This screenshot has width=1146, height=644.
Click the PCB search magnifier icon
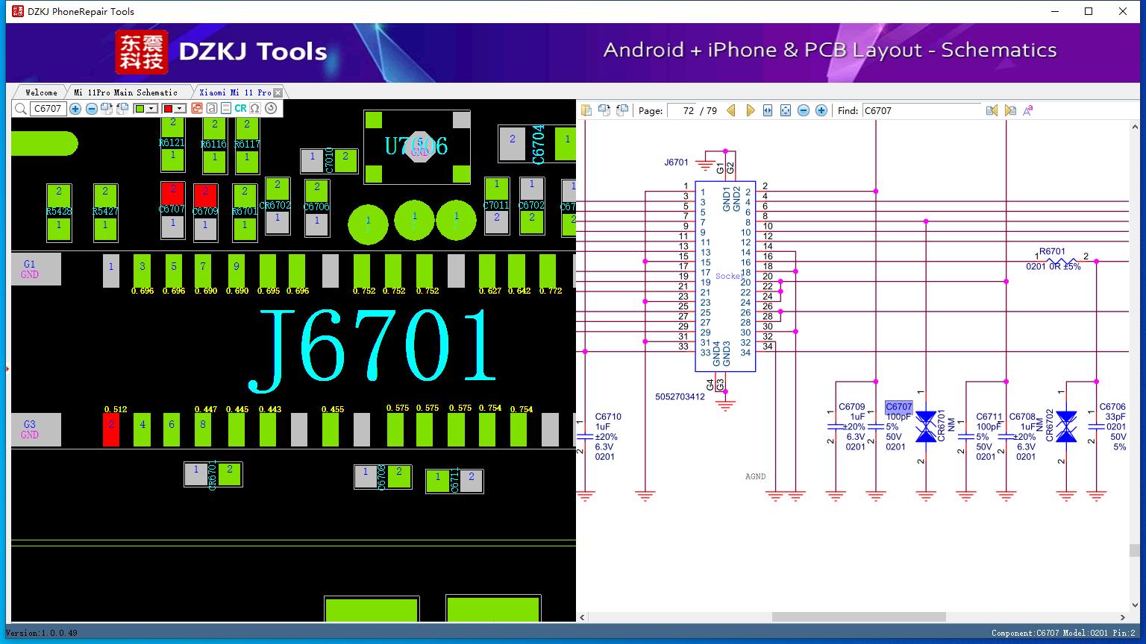point(21,109)
